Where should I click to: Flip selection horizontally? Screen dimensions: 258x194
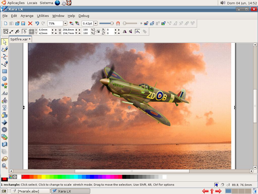(125, 31)
